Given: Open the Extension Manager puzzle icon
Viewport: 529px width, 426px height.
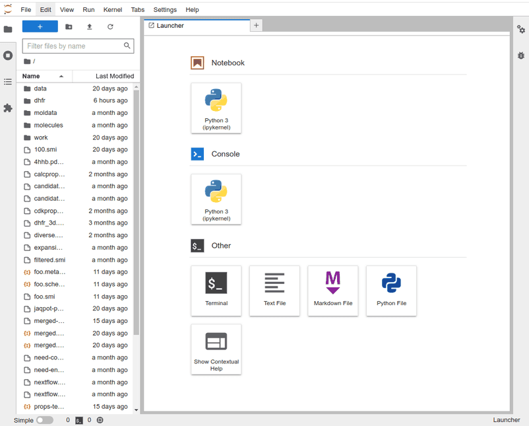Looking at the screenshot, I should click(x=8, y=108).
